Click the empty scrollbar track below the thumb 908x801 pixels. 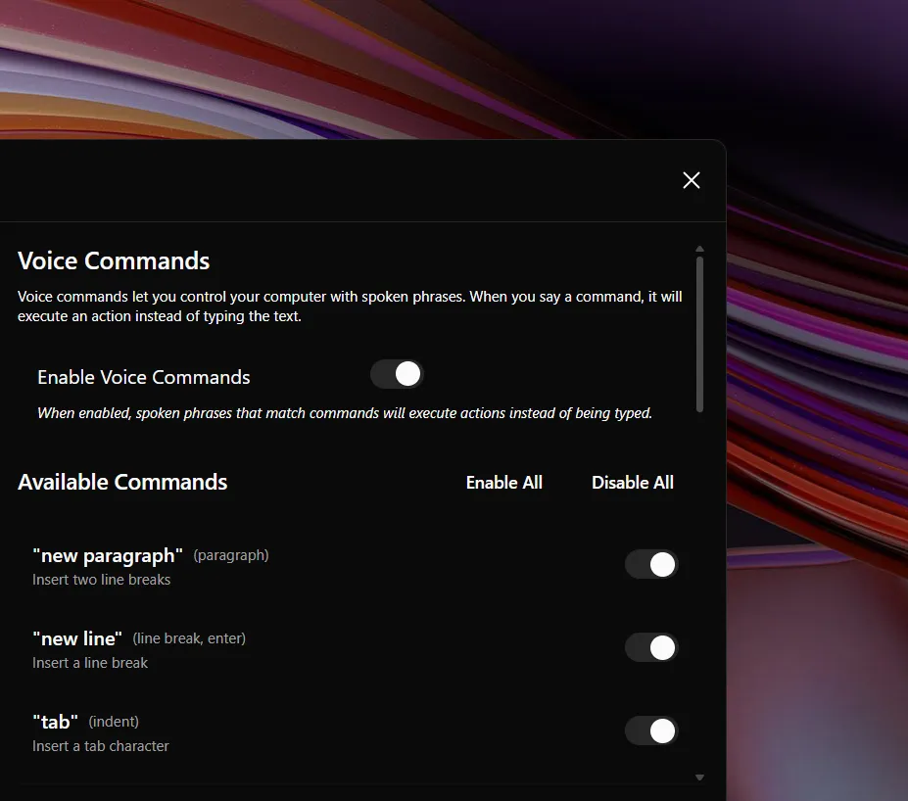(x=699, y=588)
